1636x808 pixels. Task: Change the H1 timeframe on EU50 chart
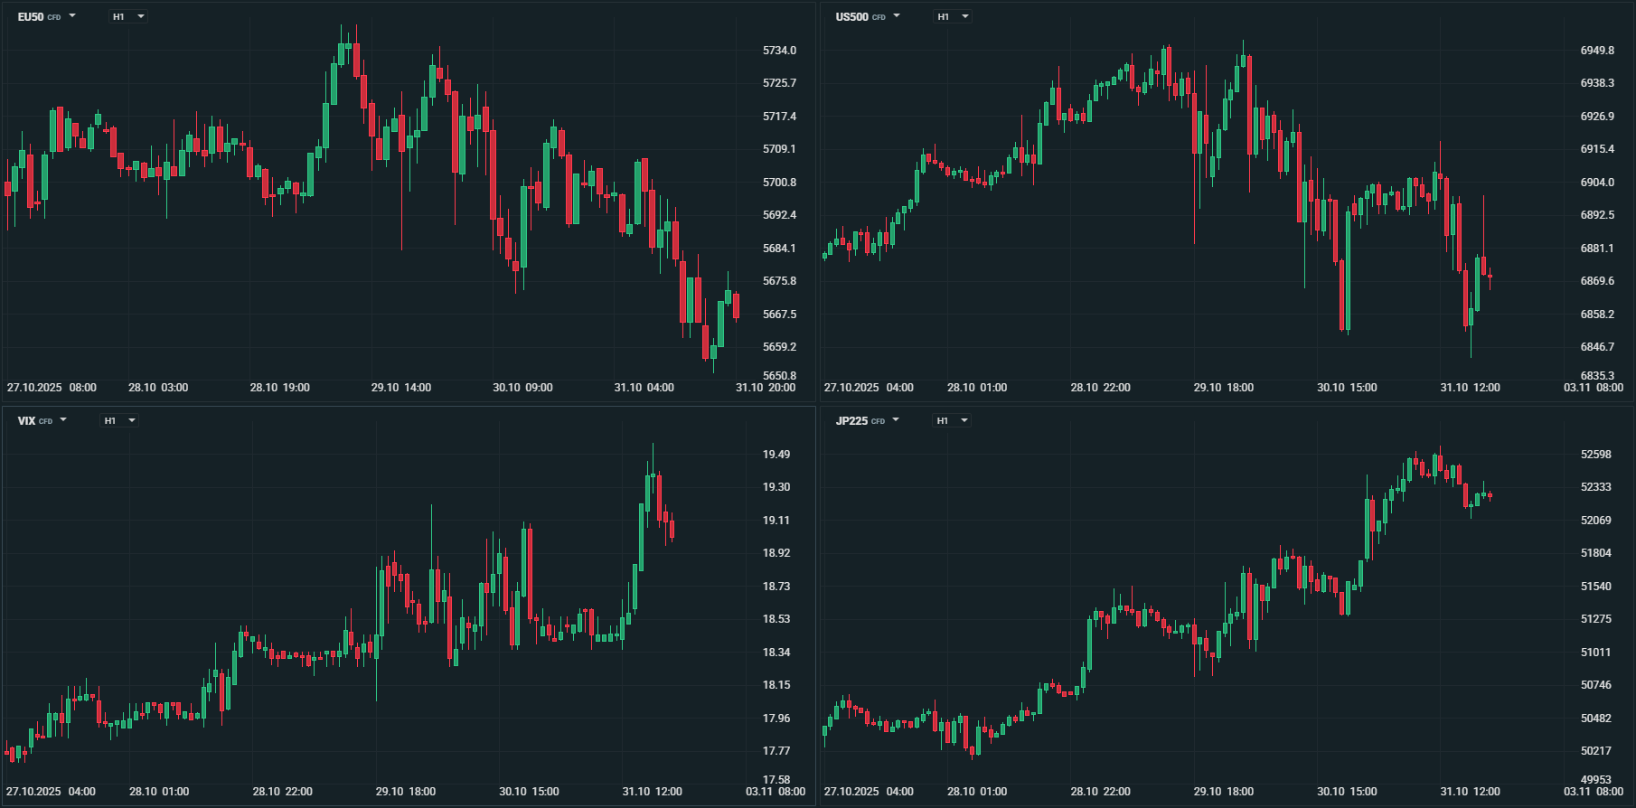tap(128, 16)
